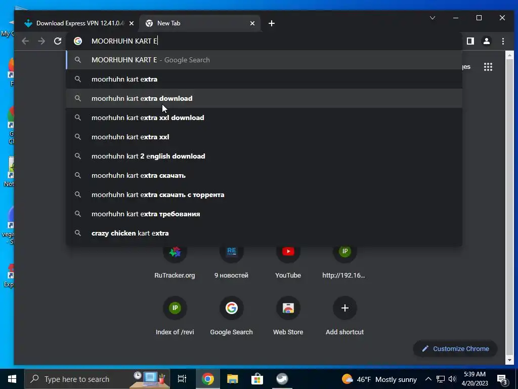
Task: Select moorhuhn kart extra скачать suggestion
Action: point(264,175)
